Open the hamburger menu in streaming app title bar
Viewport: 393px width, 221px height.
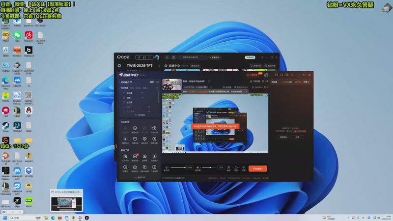[292, 75]
